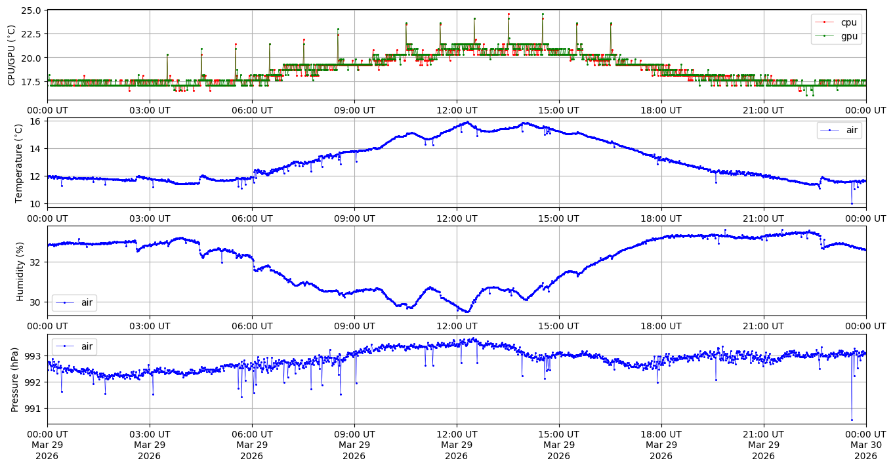Click the 991 tick on Pressure axis
893x467 pixels.
tap(31, 409)
